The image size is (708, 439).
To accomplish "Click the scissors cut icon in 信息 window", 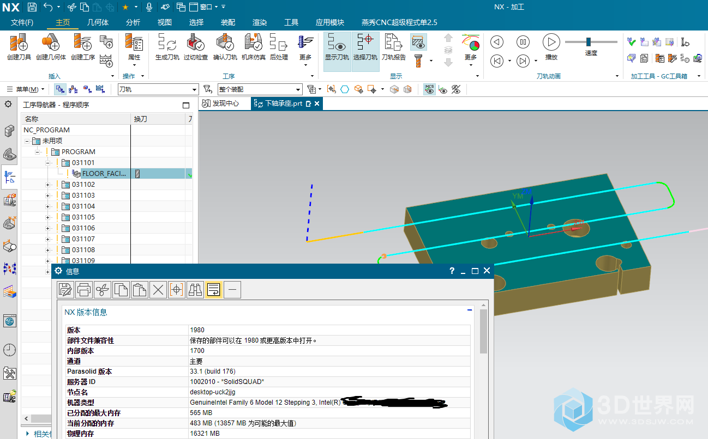I will (x=103, y=290).
